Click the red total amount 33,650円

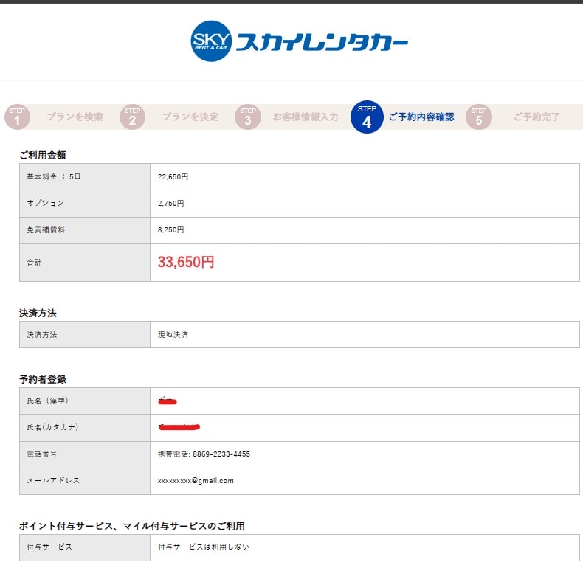(186, 262)
